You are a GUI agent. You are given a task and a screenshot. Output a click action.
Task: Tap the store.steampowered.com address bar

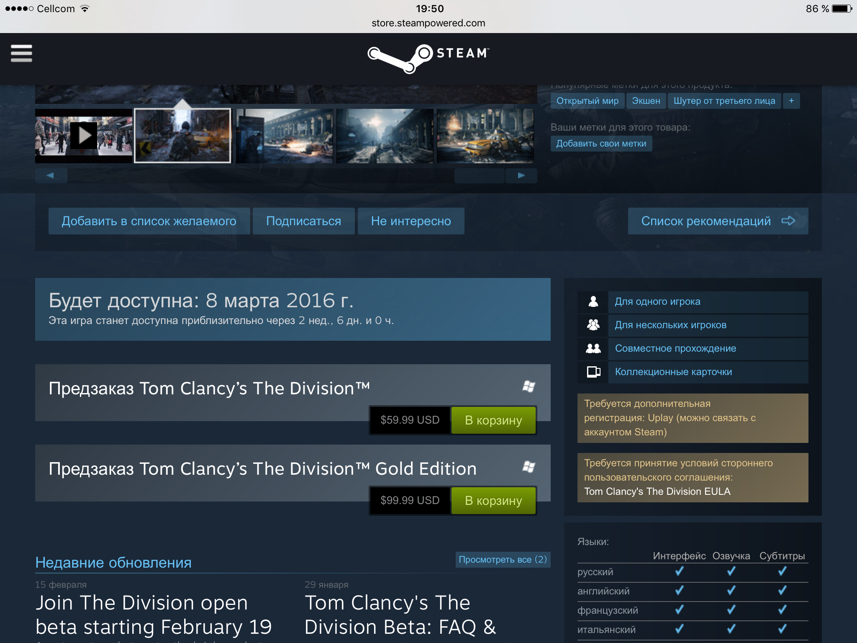[x=428, y=23]
